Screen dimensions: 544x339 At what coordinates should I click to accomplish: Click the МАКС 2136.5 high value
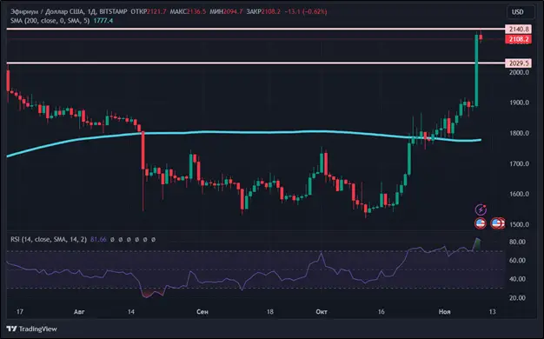tap(188, 12)
